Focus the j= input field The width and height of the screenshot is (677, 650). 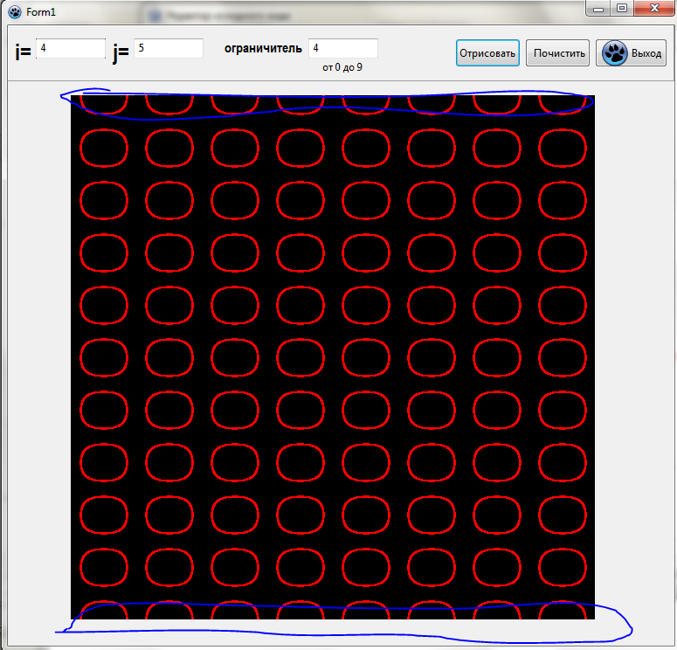coord(168,49)
